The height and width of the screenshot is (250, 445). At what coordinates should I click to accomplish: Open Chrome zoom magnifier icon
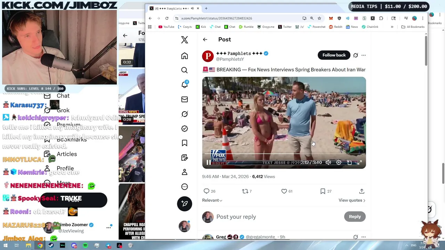pos(312,18)
